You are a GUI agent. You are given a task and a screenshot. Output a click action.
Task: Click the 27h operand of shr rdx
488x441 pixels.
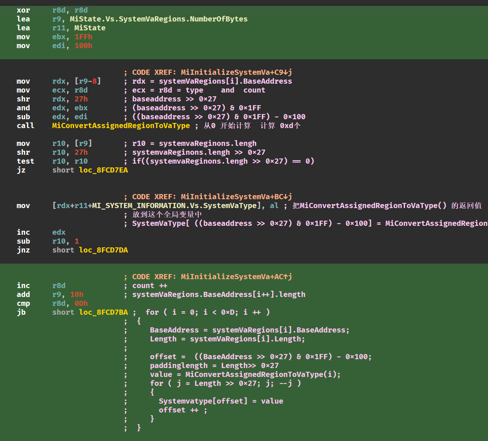coord(81,99)
